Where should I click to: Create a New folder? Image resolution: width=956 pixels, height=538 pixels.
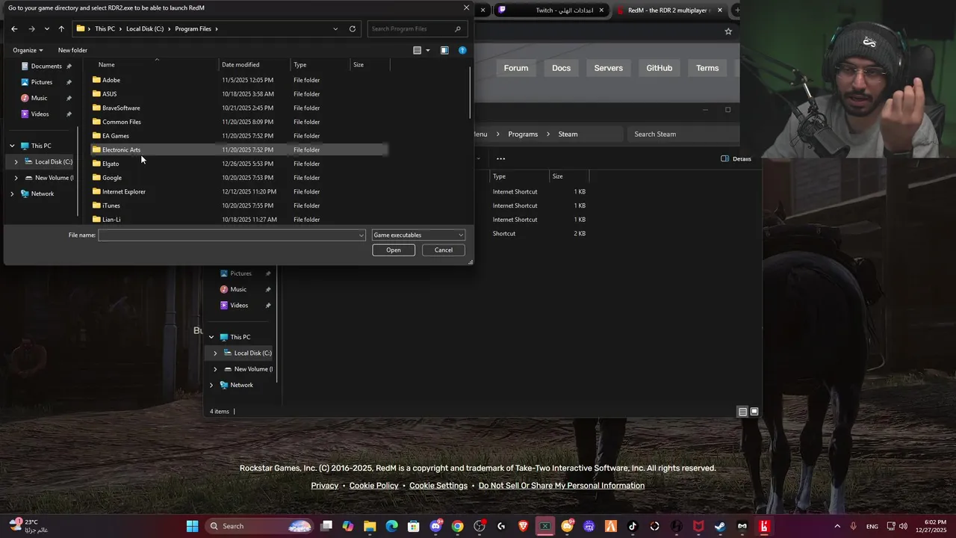click(x=72, y=50)
